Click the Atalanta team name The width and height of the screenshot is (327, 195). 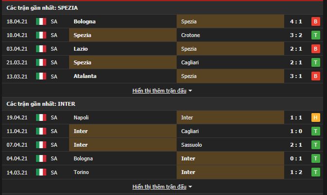85,76
